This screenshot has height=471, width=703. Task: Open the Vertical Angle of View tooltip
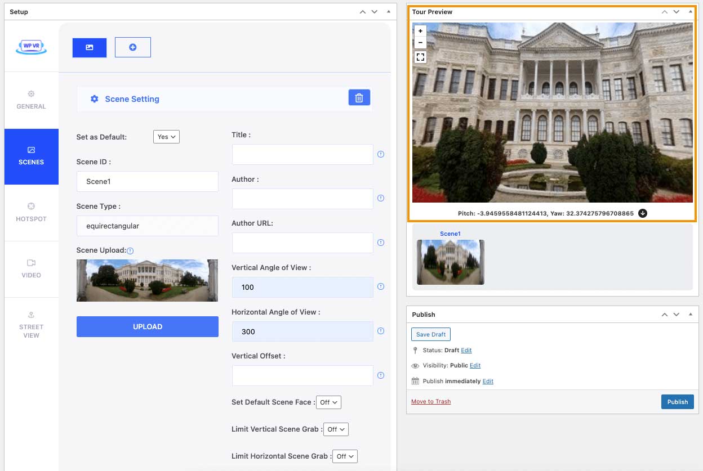(x=381, y=286)
